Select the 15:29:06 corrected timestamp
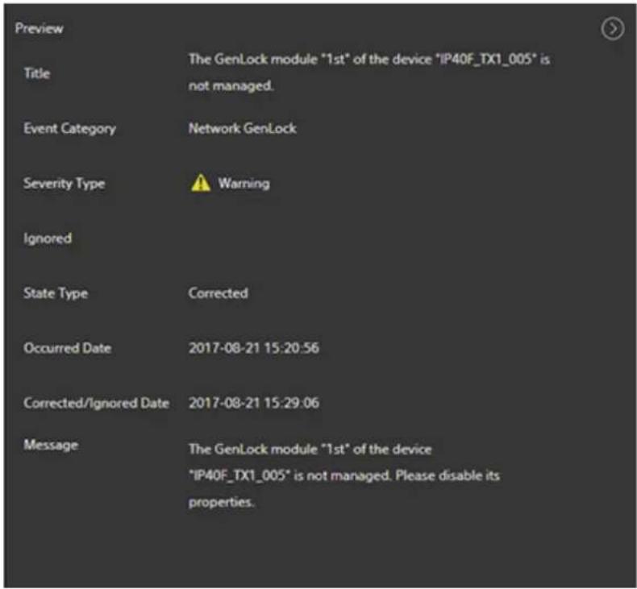637x589 pixels. 254,403
